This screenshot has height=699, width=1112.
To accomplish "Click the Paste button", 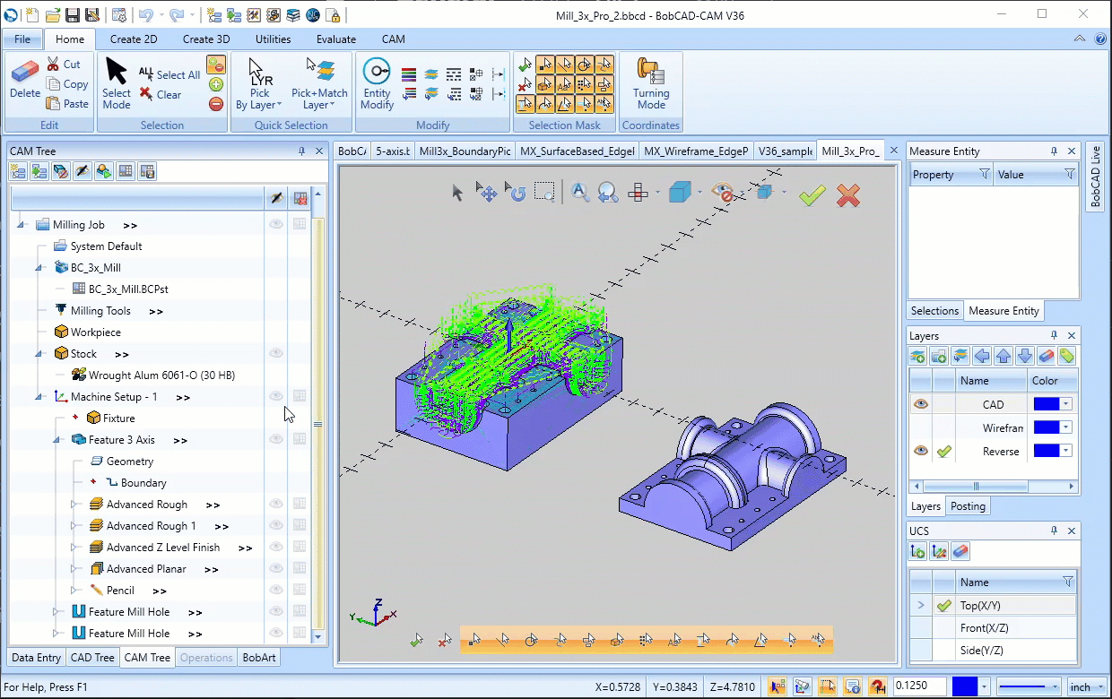I will click(67, 104).
